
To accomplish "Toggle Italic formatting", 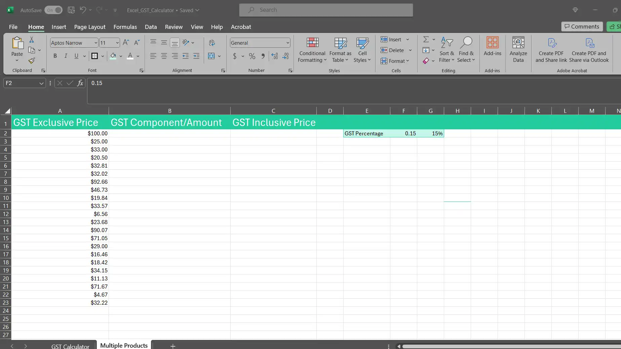I will (66, 56).
